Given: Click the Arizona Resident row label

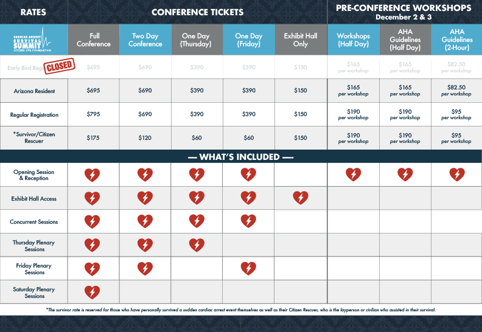Looking at the screenshot, I should (x=34, y=91).
